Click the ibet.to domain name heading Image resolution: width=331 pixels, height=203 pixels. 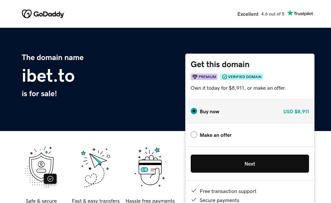(48, 76)
